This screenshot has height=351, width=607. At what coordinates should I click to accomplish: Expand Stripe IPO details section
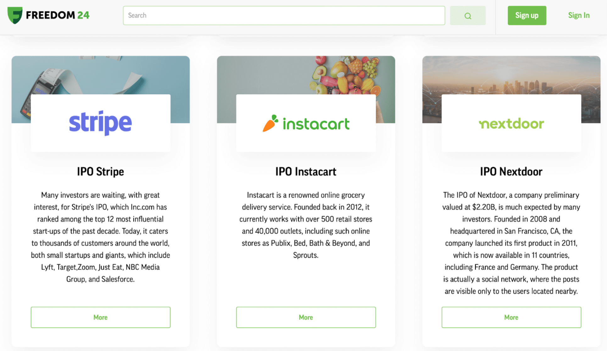[x=100, y=317]
